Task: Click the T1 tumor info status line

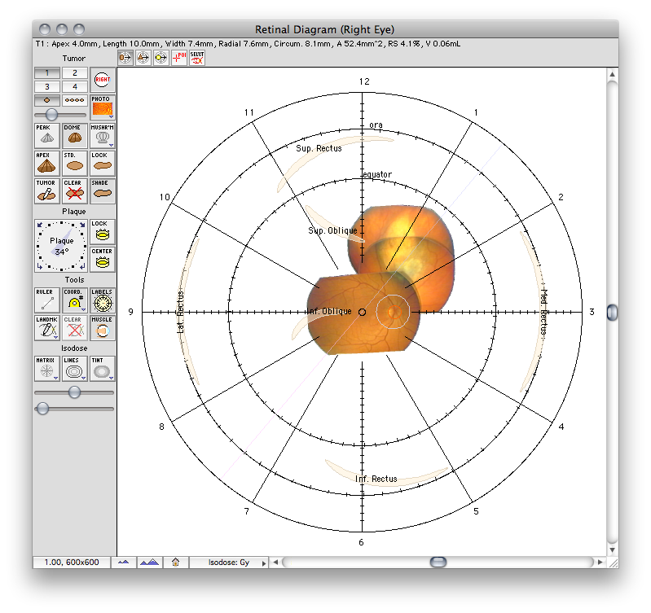Action: click(248, 43)
